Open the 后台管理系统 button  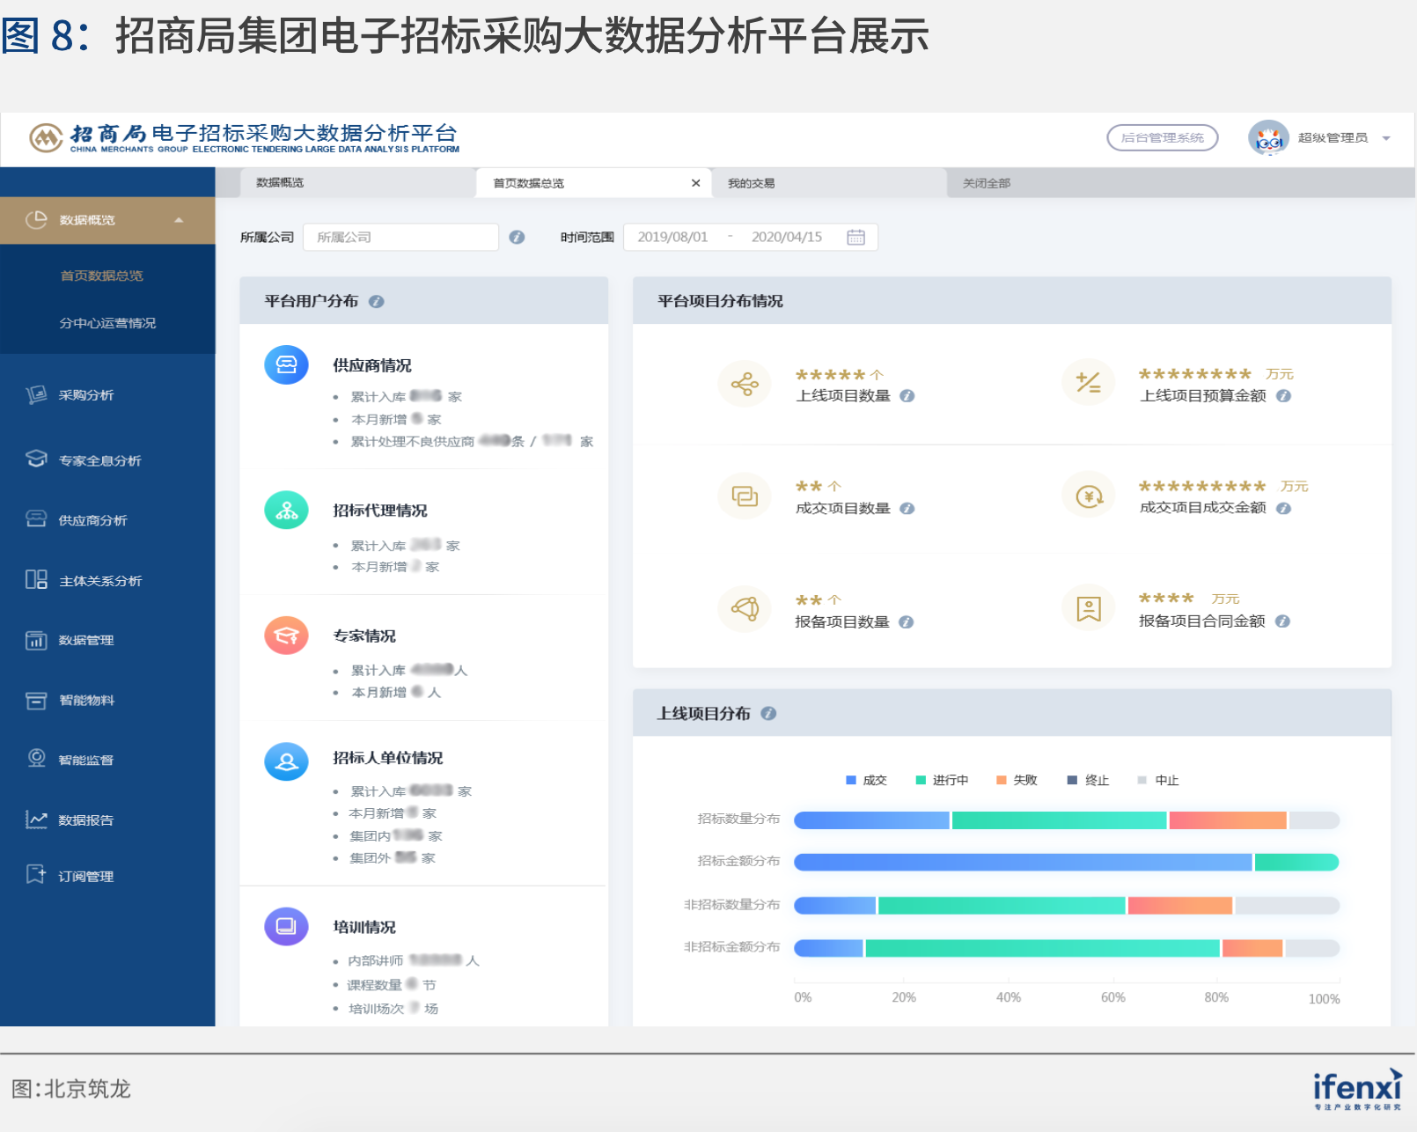[1162, 137]
